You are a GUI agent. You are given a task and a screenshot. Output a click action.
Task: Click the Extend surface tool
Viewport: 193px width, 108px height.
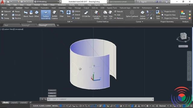tap(76, 15)
